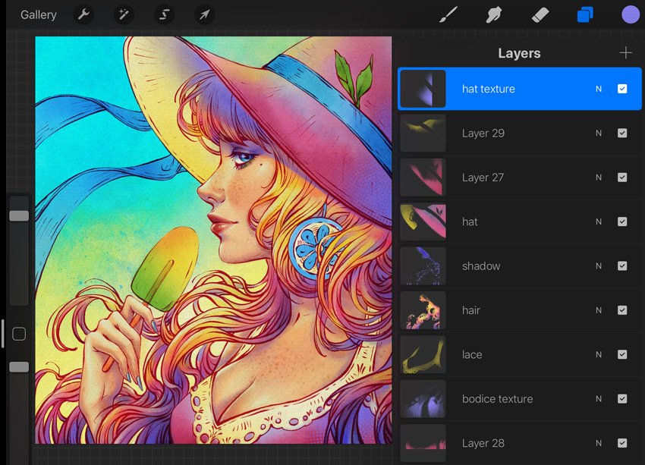Click the shadow layer thumbnail
This screenshot has width=645, height=465.
[423, 266]
